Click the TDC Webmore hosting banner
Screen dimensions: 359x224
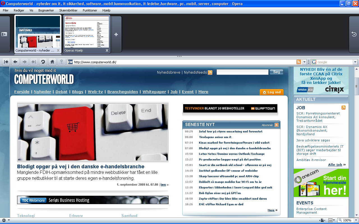[x=93, y=200]
